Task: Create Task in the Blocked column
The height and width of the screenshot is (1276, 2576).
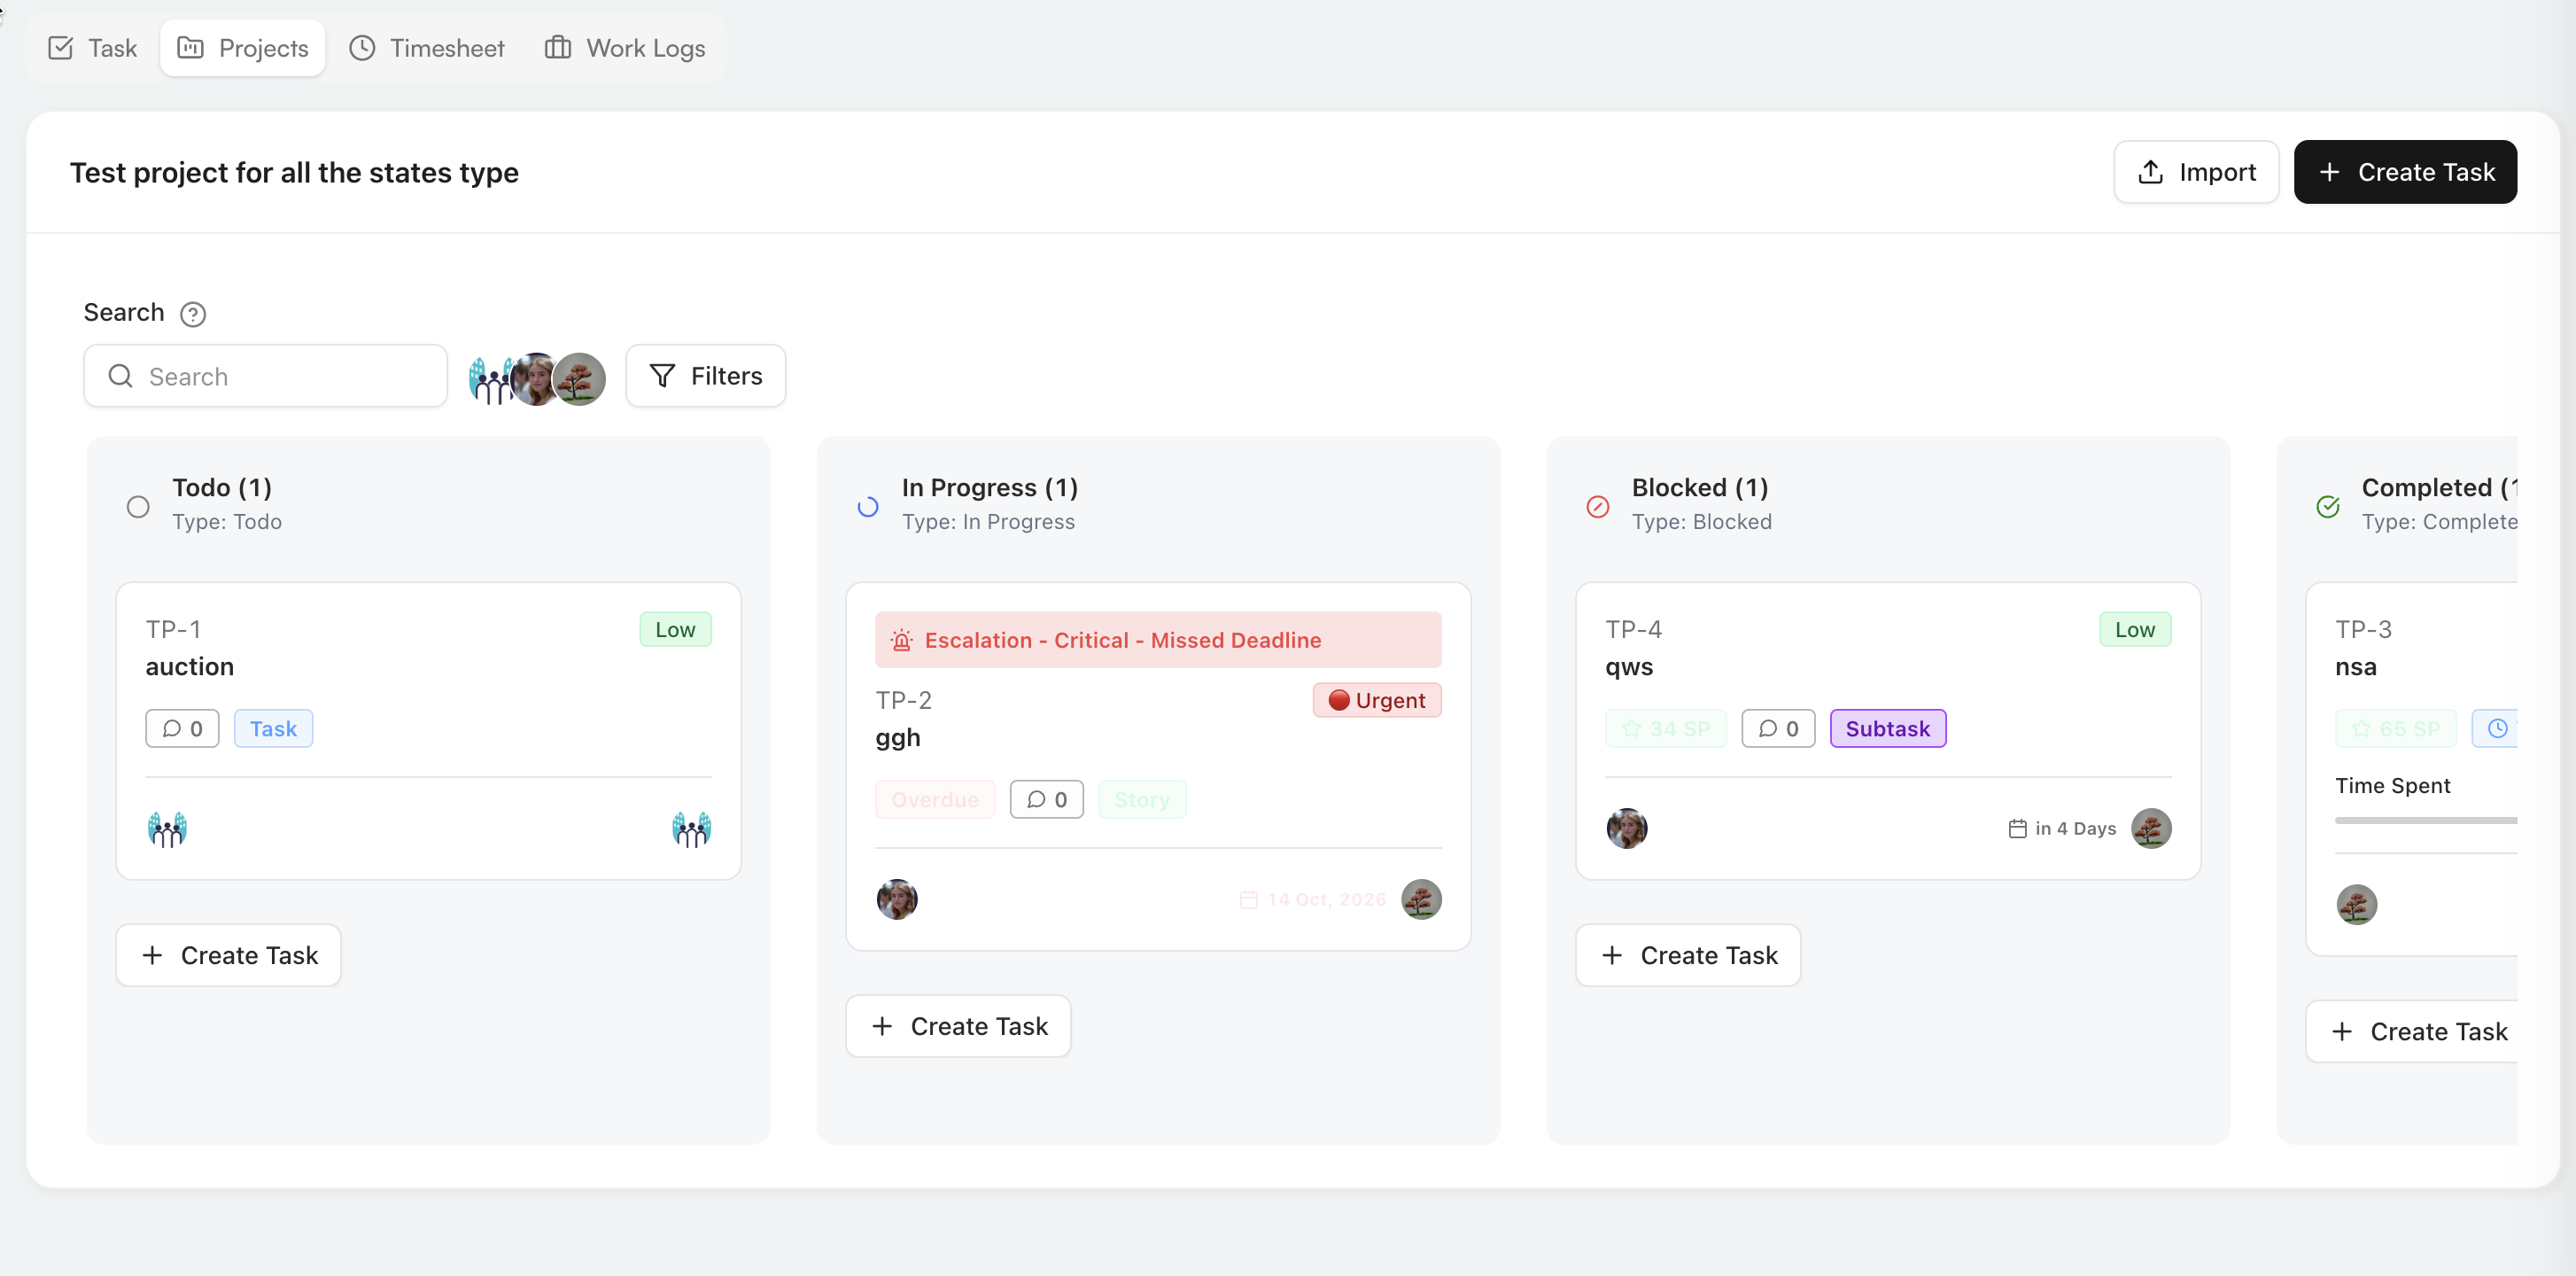Action: pyautogui.click(x=1688, y=955)
